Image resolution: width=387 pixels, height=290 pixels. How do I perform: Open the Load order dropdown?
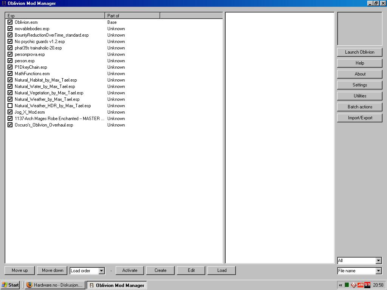(x=101, y=271)
